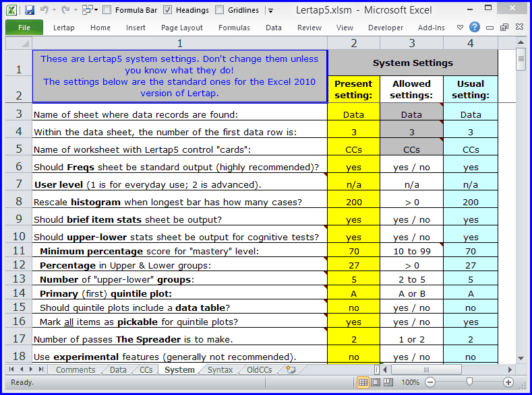Open the File backstage button
532x395 pixels.
pyautogui.click(x=24, y=28)
